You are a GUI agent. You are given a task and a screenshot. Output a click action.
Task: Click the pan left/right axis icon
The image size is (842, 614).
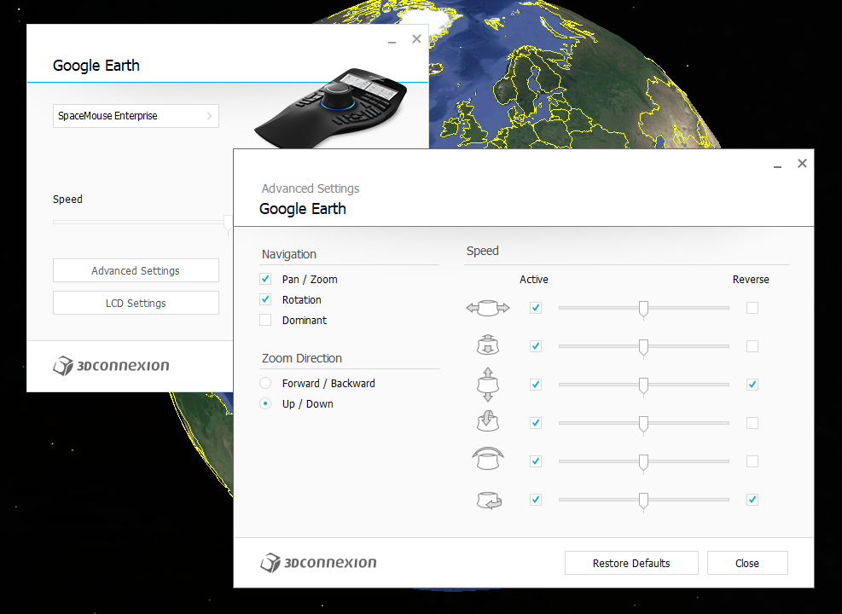[x=488, y=308]
